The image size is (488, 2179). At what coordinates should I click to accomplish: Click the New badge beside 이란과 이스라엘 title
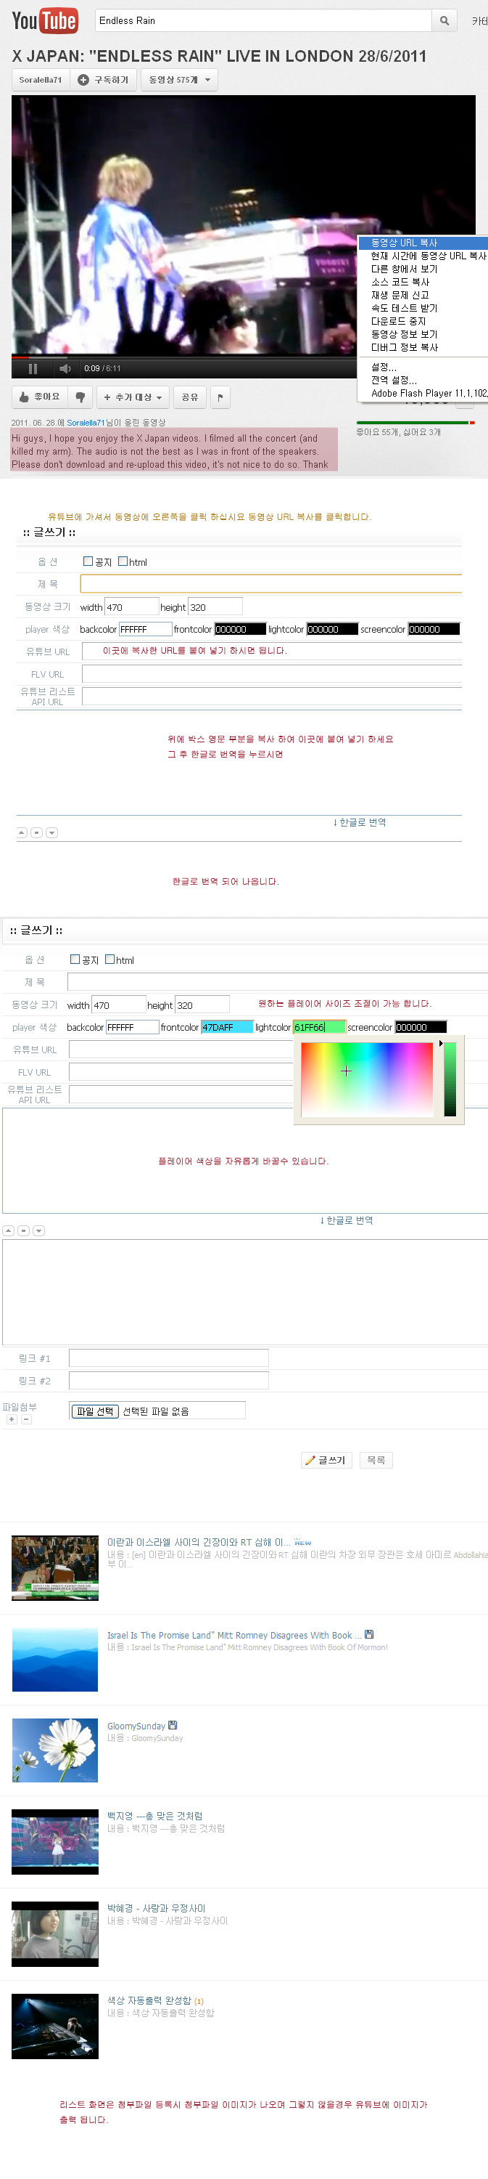click(x=302, y=1543)
